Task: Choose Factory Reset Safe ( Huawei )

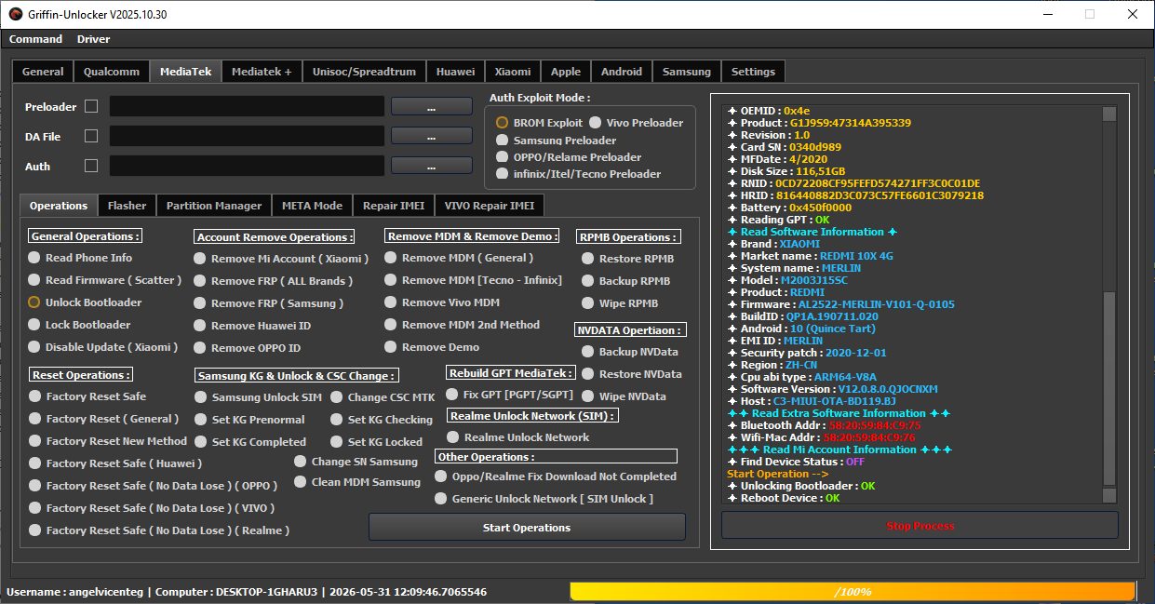Action: [x=115, y=463]
